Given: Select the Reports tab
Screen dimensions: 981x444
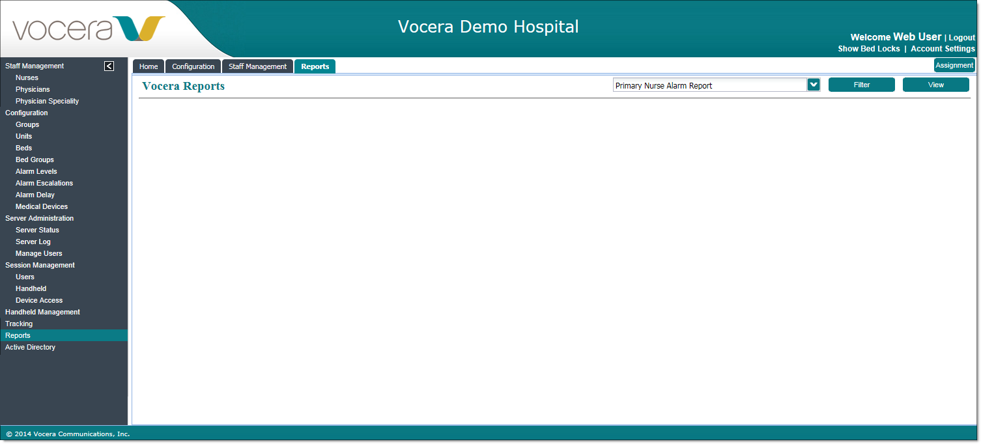Looking at the screenshot, I should (x=315, y=66).
